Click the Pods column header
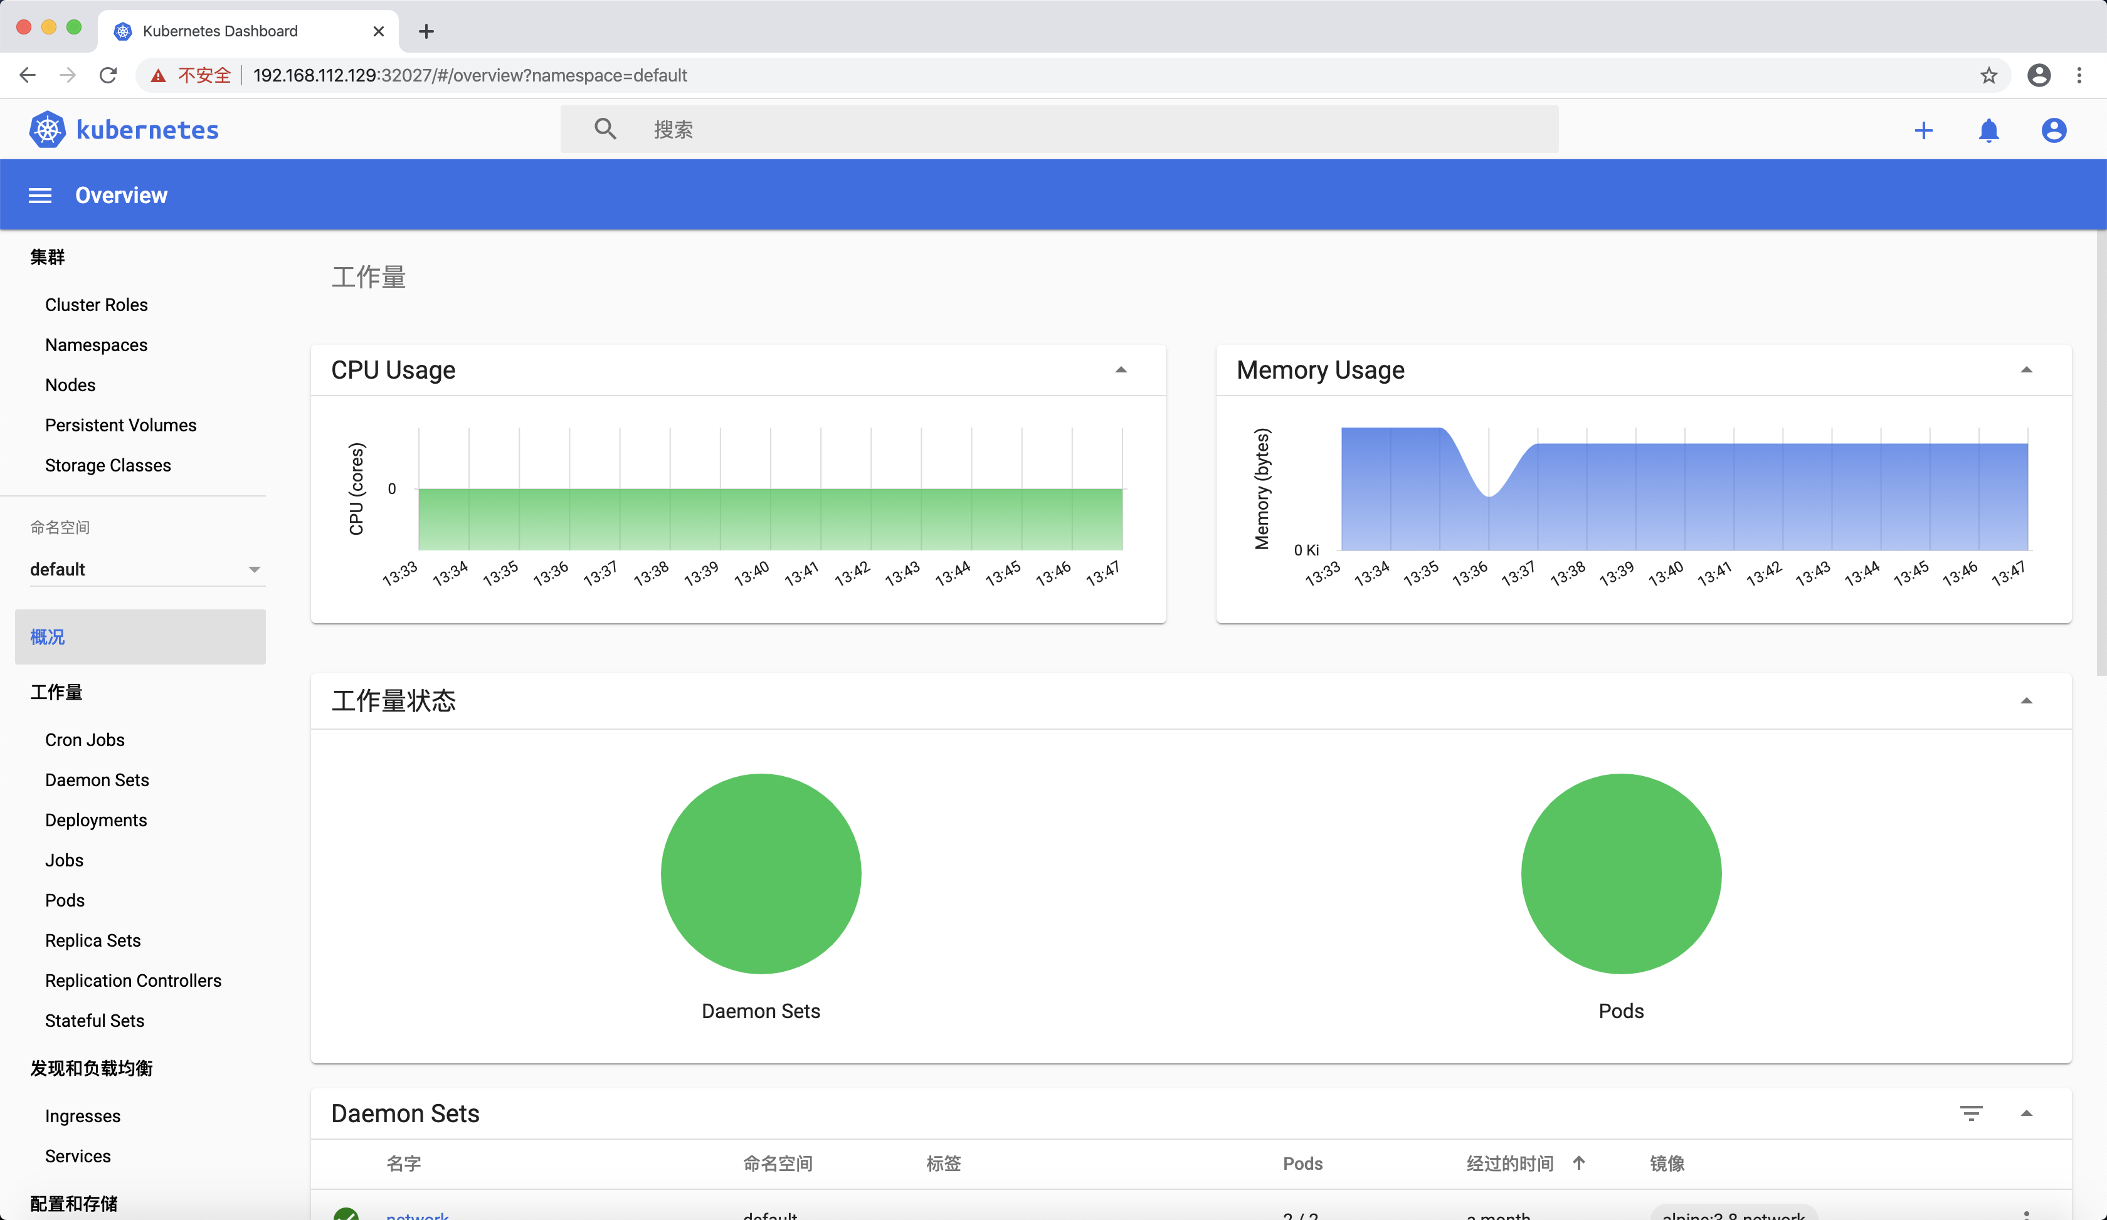The height and width of the screenshot is (1220, 2107). click(x=1302, y=1163)
